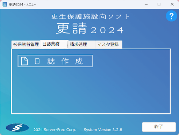Viewport: 179px width, 135px height.
Task: Click the 更生保護施設向ソフト heading
Action: (x=90, y=16)
